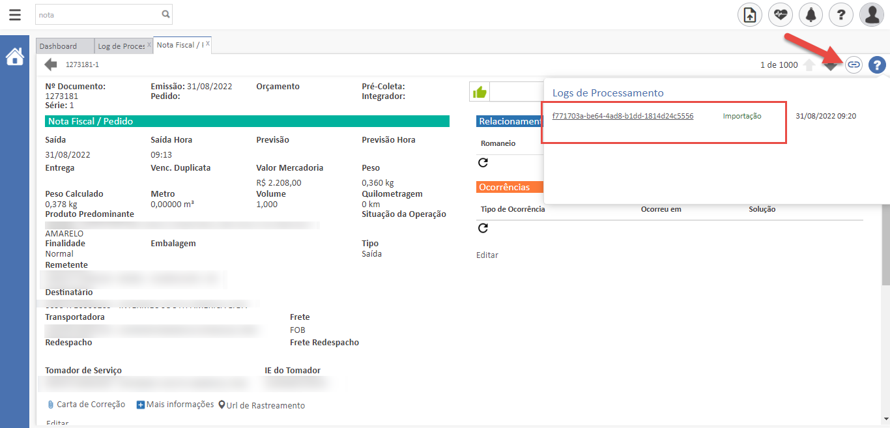
Task: Open the file upload icon in header
Action: pyautogui.click(x=749, y=14)
